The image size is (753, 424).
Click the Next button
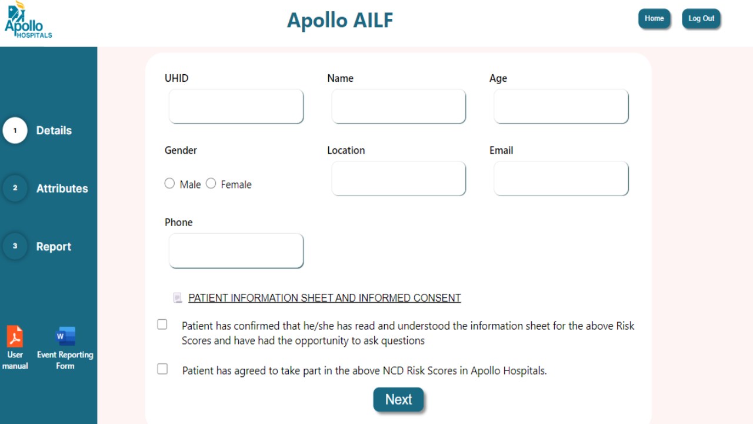(x=398, y=399)
